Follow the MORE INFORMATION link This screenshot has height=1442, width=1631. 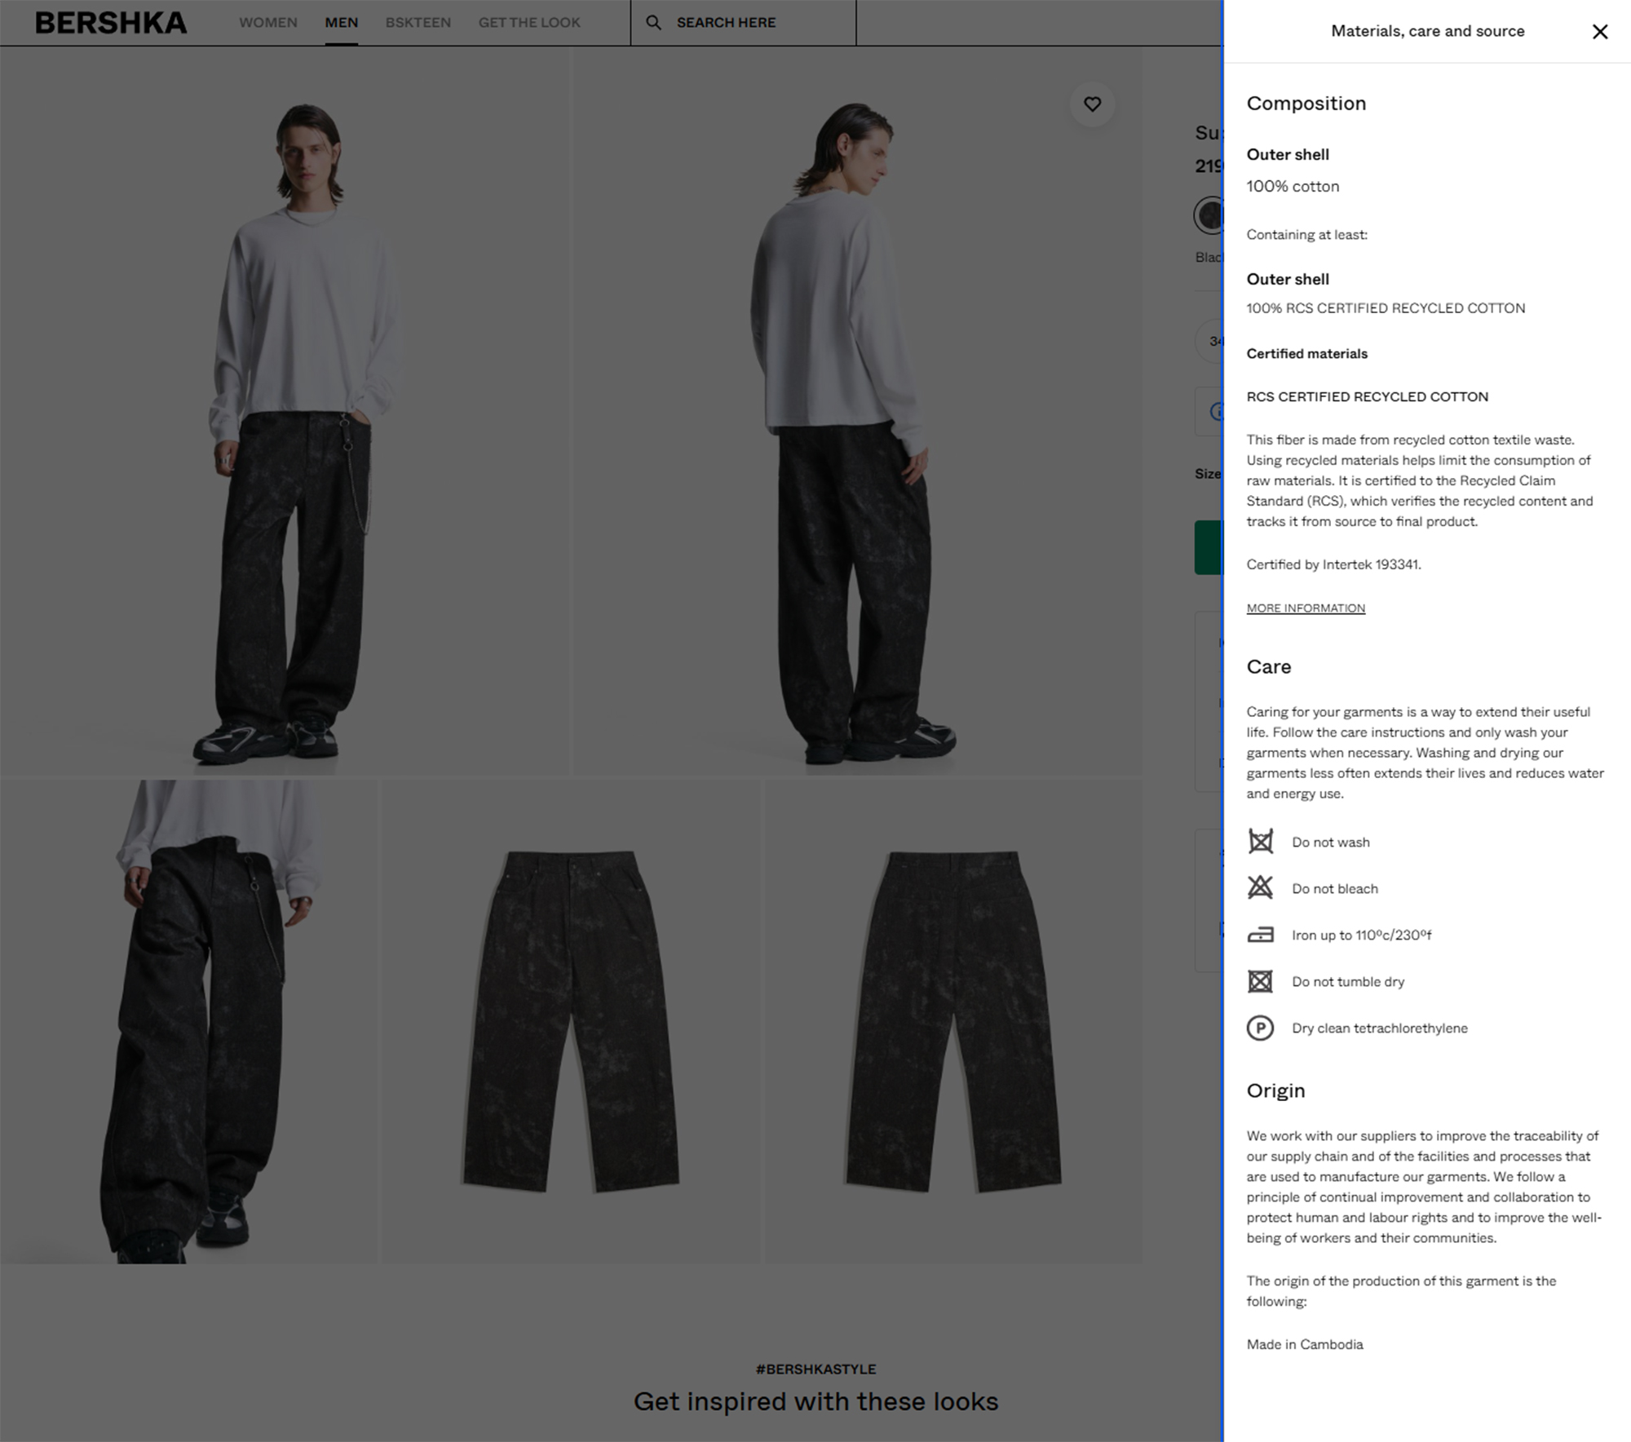click(1306, 608)
